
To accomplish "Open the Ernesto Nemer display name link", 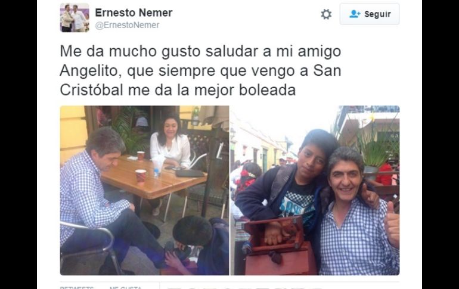I will tap(134, 13).
